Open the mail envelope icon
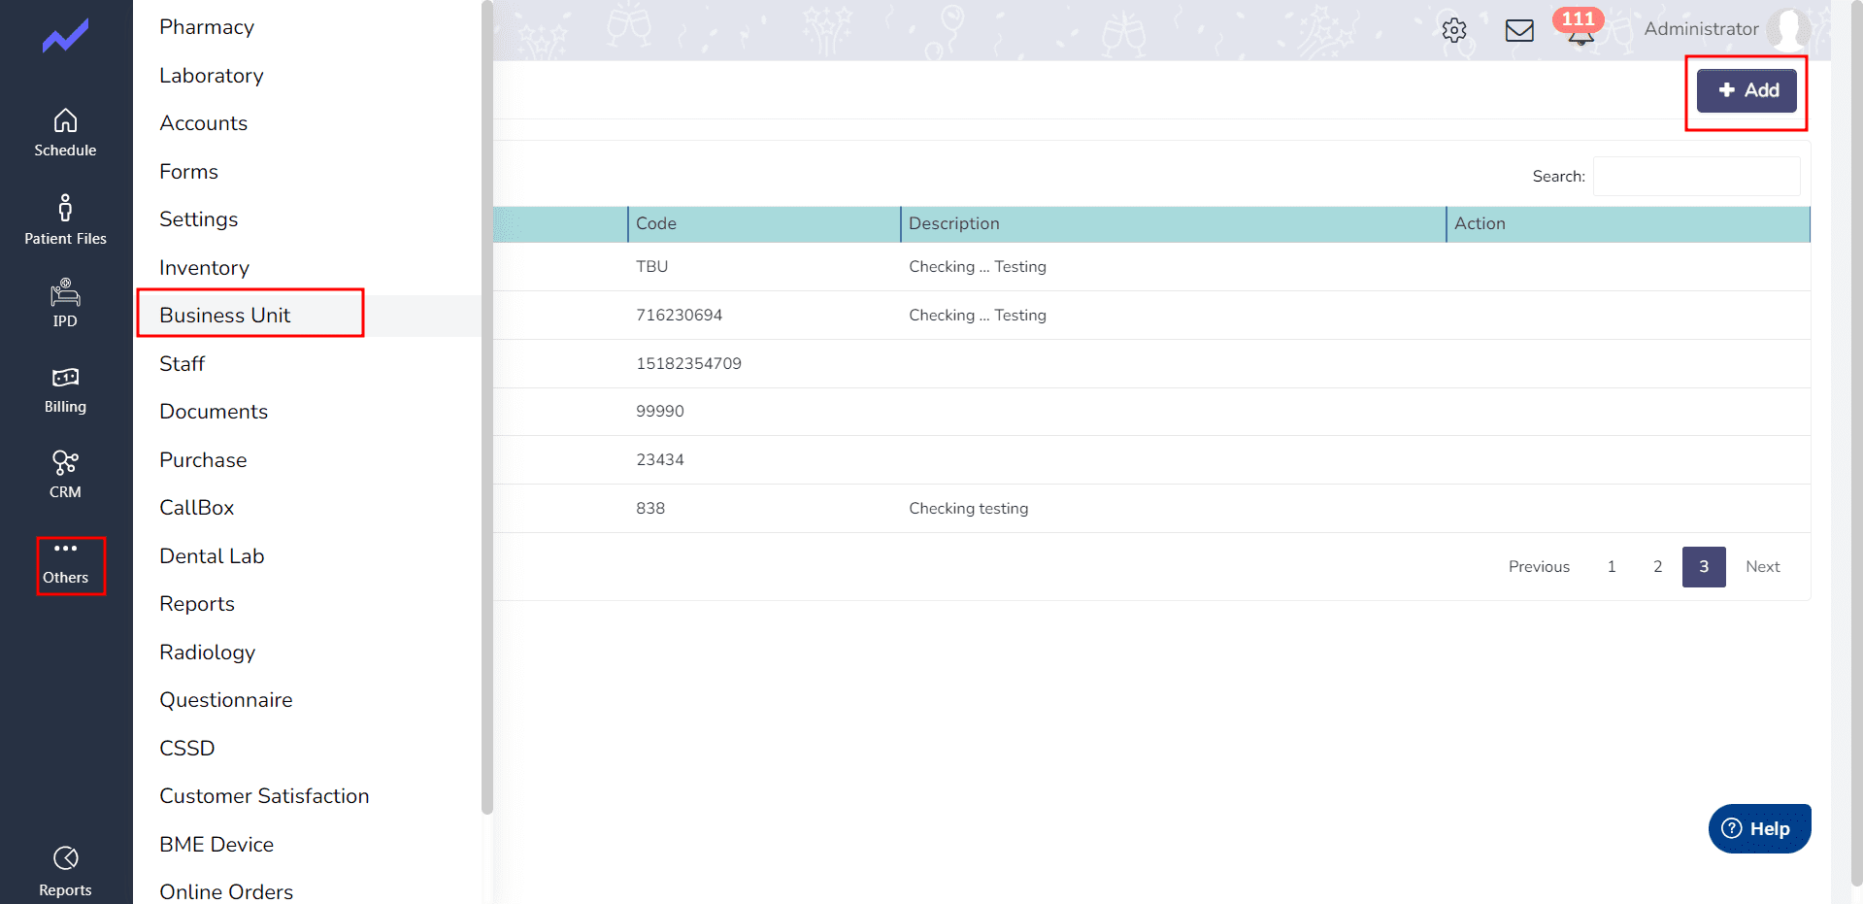Screen dimensions: 1863x904 pyautogui.click(x=1519, y=30)
